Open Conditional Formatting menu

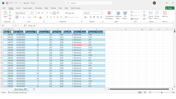[x=109, y=15]
